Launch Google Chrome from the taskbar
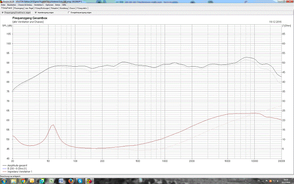The height and width of the screenshot is (184, 294). [23, 181]
